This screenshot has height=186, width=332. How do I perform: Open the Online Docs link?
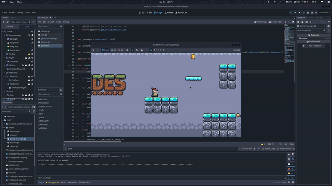[260, 22]
